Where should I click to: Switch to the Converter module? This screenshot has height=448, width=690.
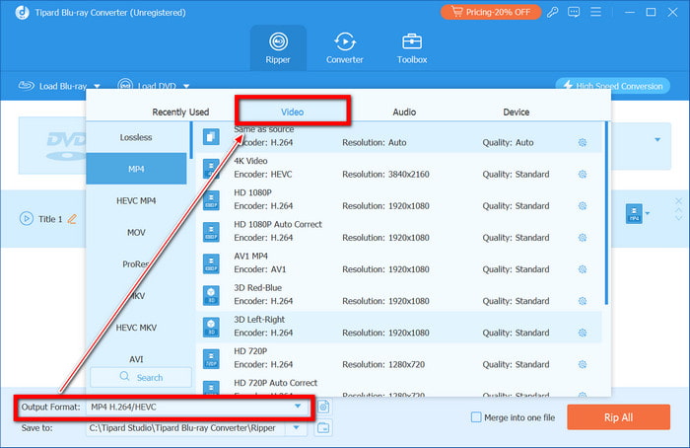(x=345, y=48)
